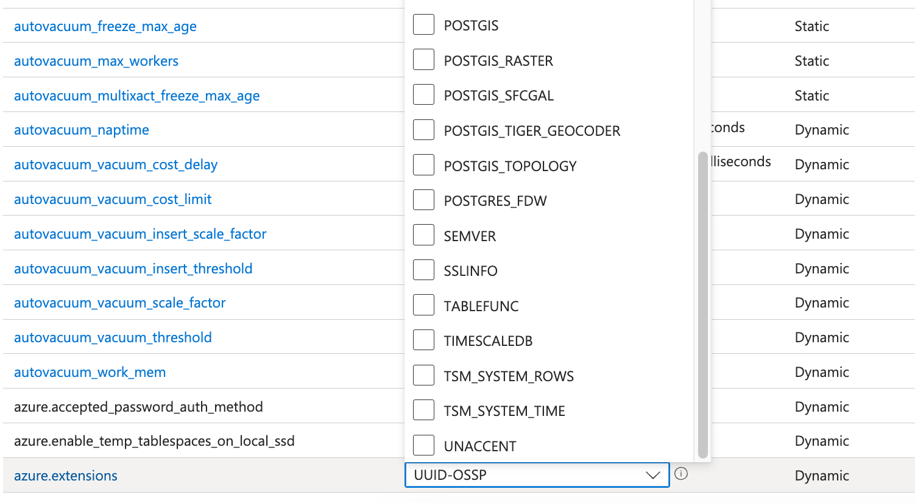
Task: Check the TSM_SYSTEM_ROWS option
Action: (423, 376)
